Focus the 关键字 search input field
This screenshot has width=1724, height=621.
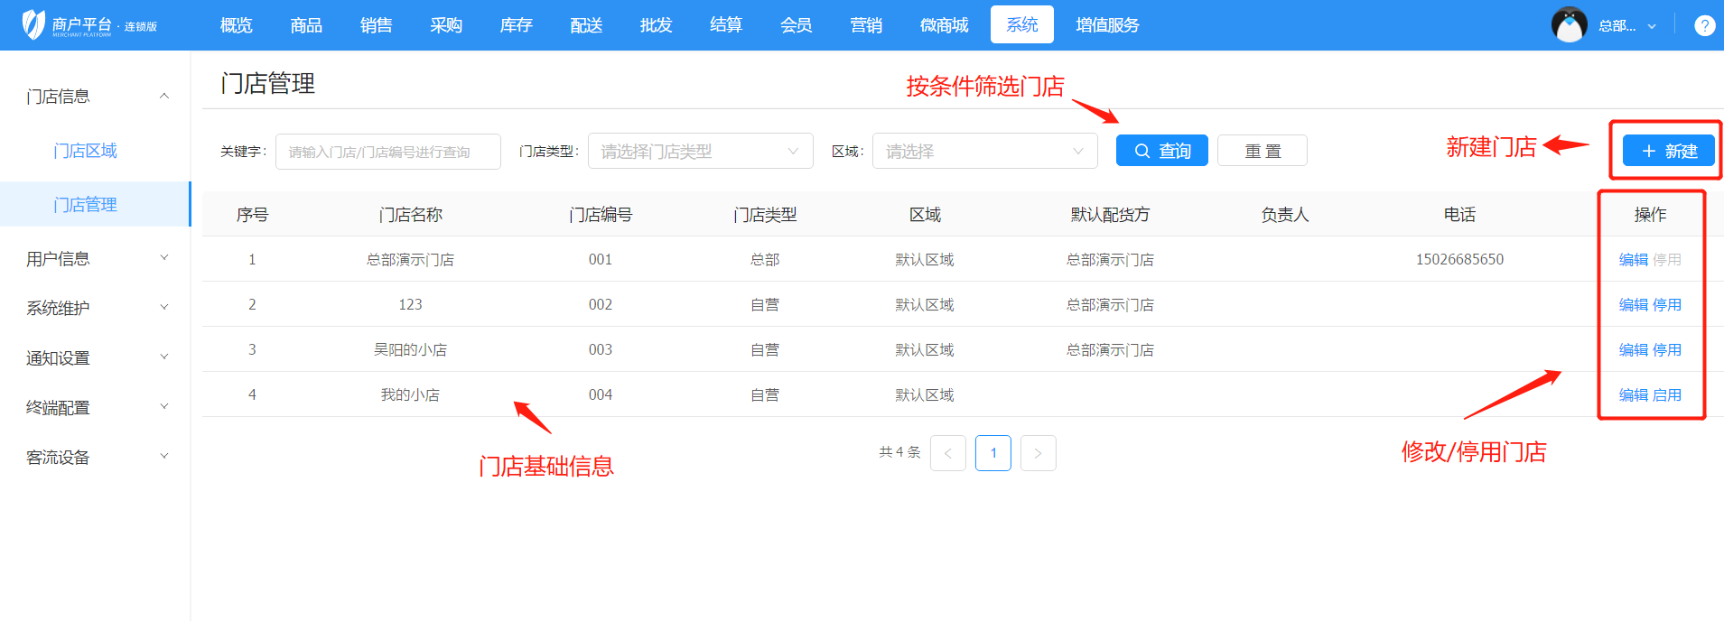coord(387,152)
